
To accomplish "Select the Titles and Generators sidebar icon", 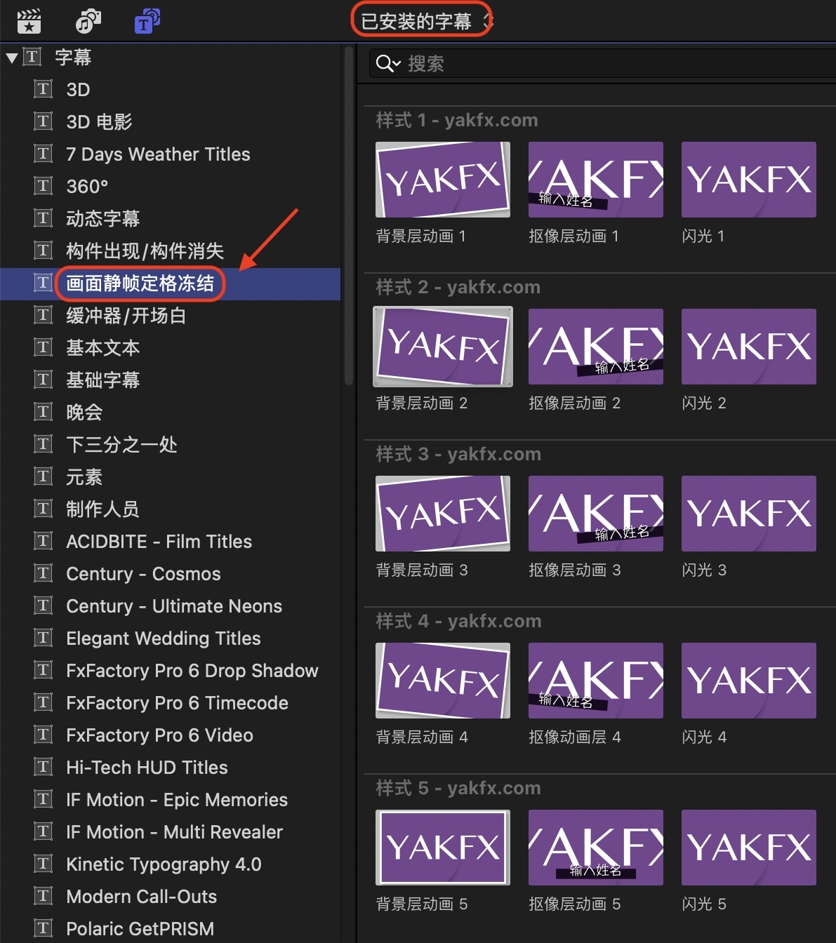I will click(x=147, y=22).
